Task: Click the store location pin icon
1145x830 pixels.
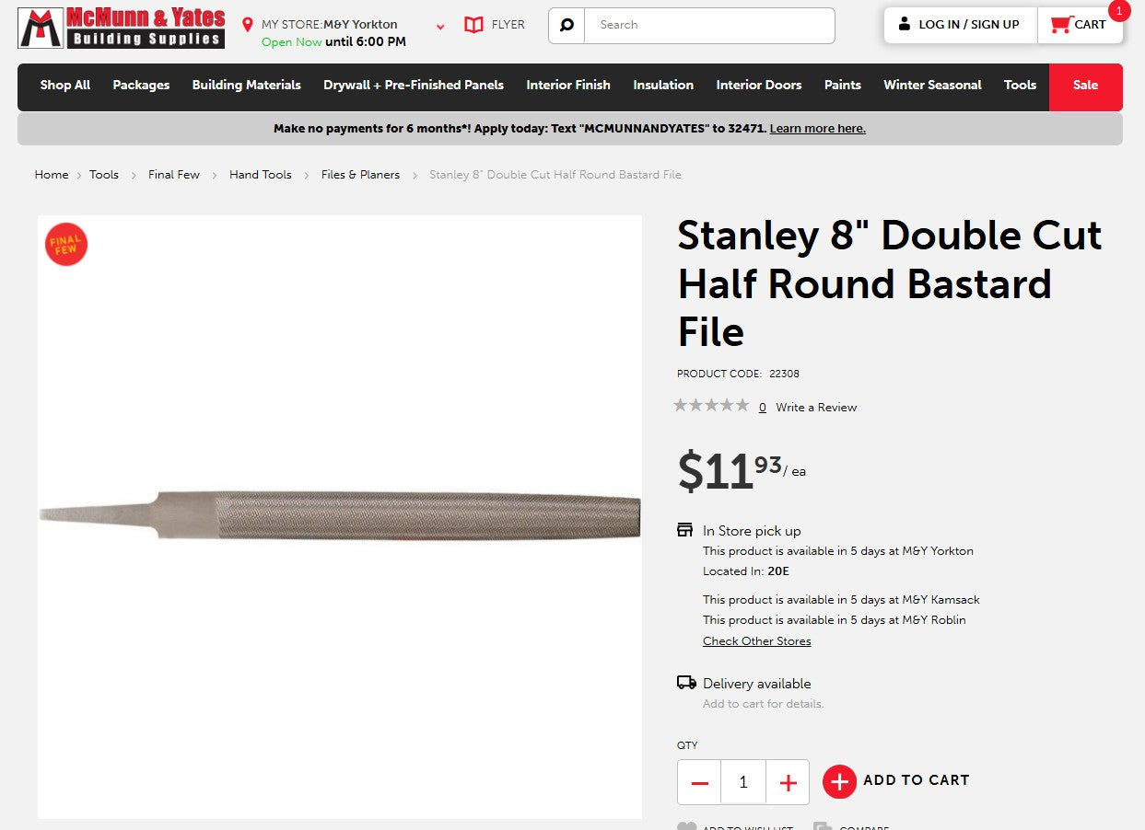Action: point(246,24)
